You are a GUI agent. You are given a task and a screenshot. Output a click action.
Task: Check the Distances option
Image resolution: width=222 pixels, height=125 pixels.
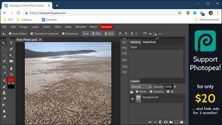(63, 34)
